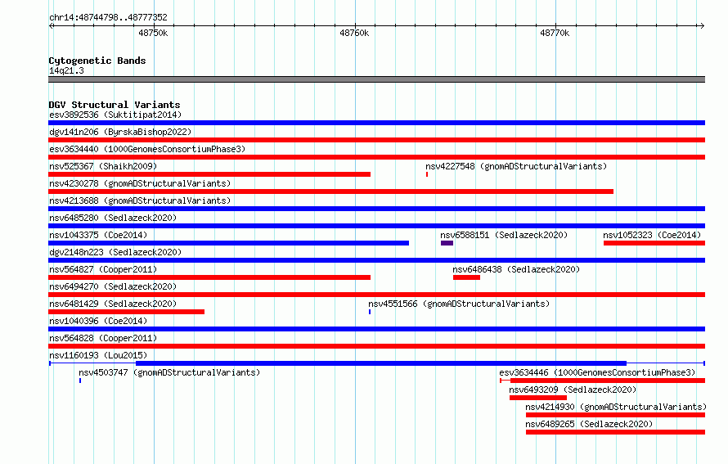
Task: Click the nsv1040396 (Coe2014) label
Action: click(98, 321)
